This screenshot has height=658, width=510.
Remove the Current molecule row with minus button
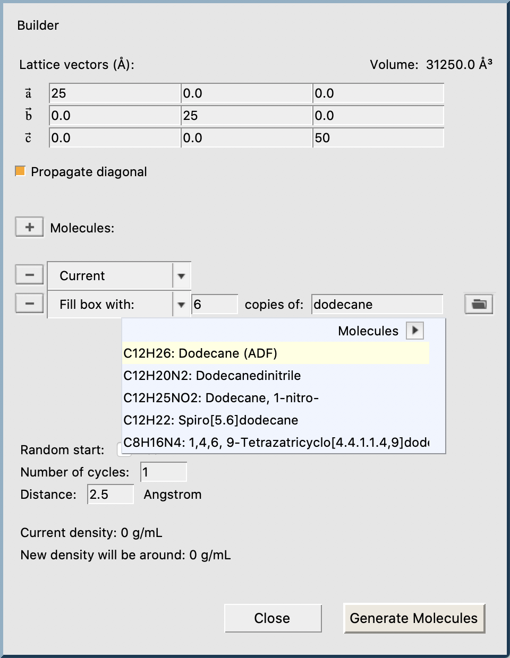pos(29,274)
